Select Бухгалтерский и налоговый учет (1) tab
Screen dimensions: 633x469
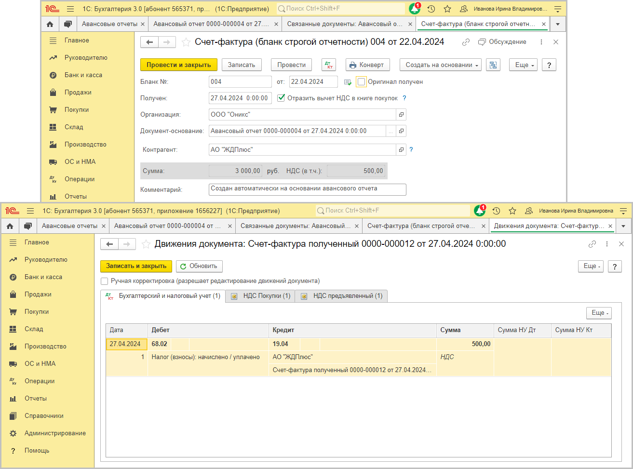tap(163, 296)
